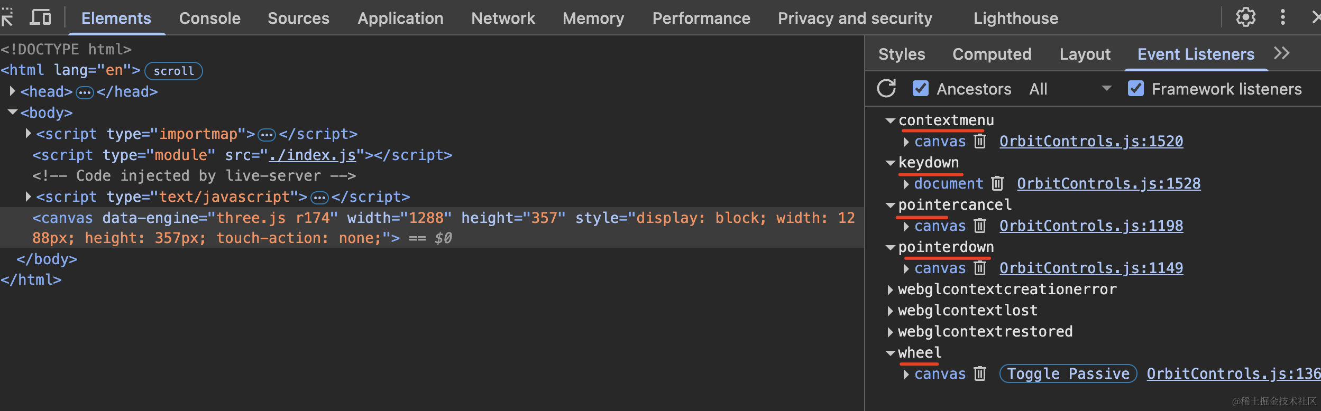Toggle the device toolbar icon
The image size is (1321, 411).
[40, 17]
